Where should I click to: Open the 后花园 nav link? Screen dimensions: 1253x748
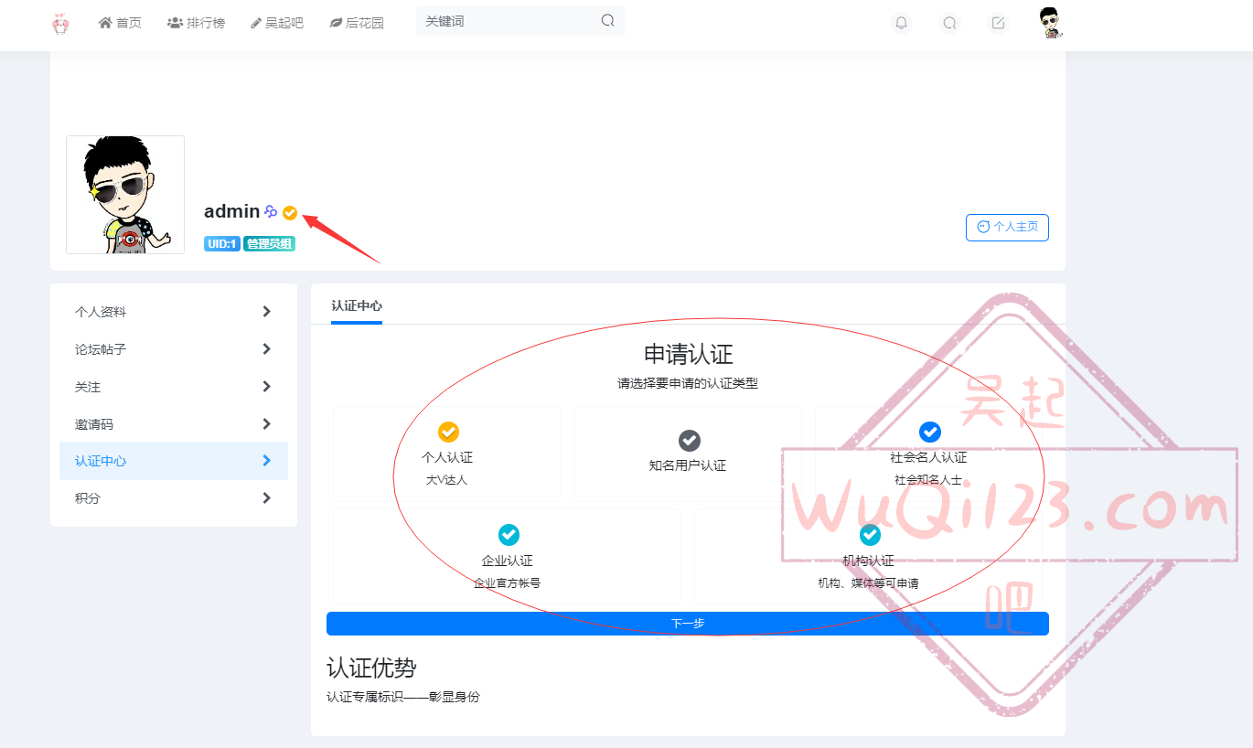tap(357, 23)
